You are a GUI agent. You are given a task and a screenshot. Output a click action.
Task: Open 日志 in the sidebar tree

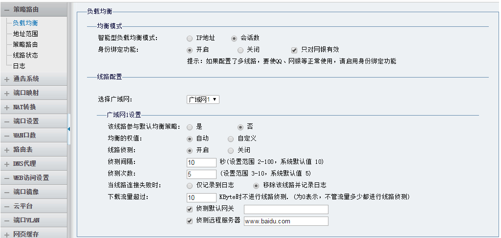[19, 66]
